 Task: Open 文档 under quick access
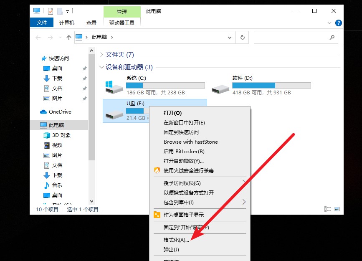[57, 88]
